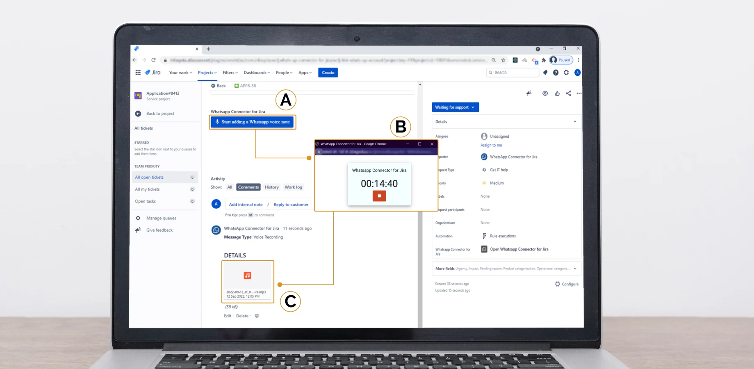Click Edit under the voice note comment
This screenshot has height=369, width=754.
coord(228,316)
